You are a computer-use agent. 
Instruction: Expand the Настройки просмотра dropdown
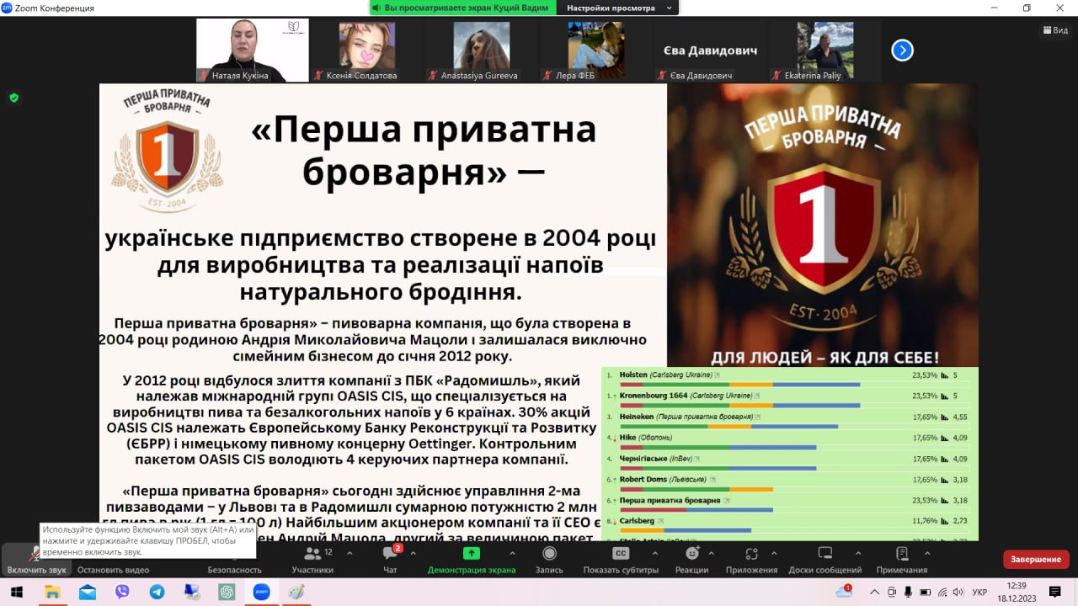[x=621, y=8]
